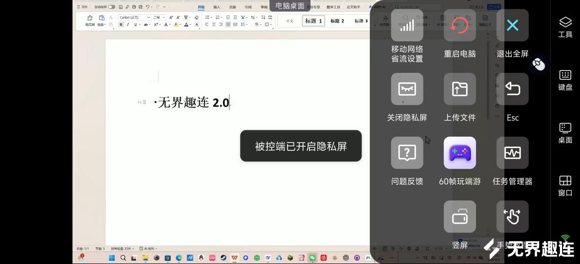Open the 窗口 windows sidebar icon

point(565,186)
